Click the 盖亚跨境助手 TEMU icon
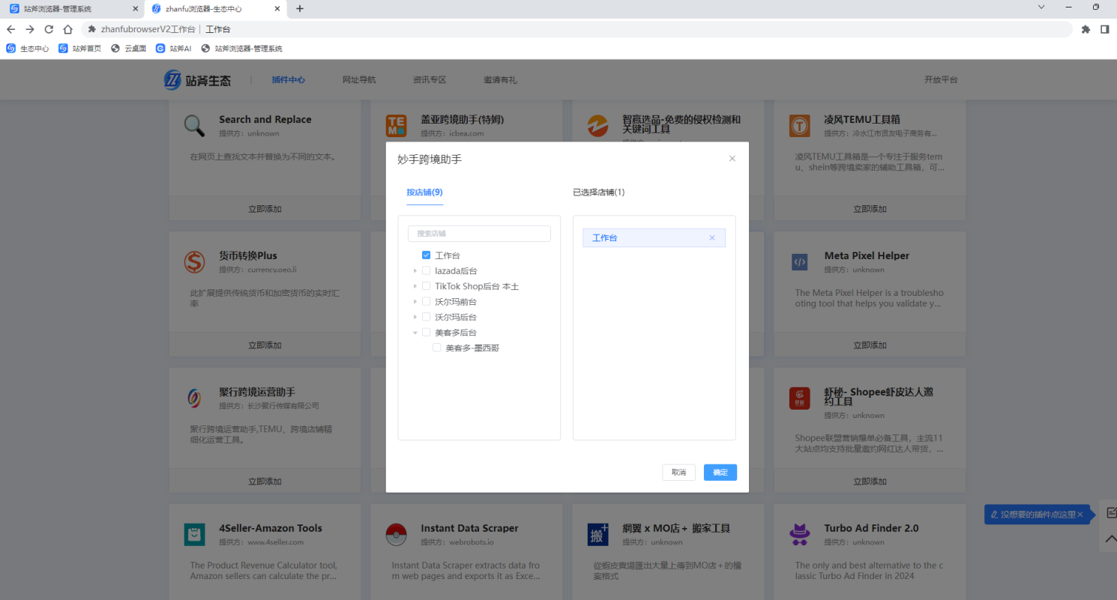Image resolution: width=1117 pixels, height=600 pixels. [x=397, y=126]
